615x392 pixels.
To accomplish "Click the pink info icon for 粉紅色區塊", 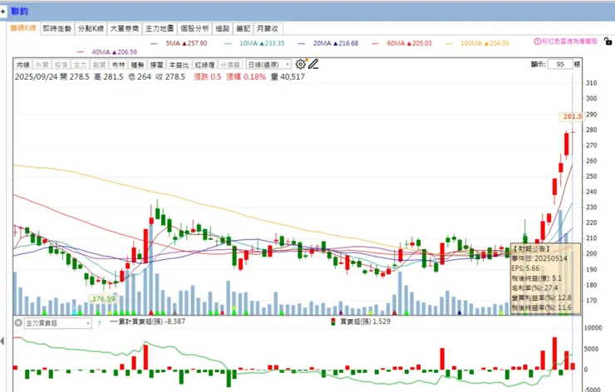I will [538, 42].
